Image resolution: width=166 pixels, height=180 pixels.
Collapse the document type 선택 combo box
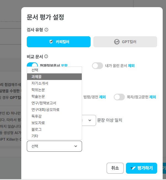(54, 146)
